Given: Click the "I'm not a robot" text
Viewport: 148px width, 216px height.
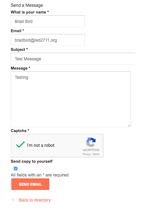Looking at the screenshot, I should (x=41, y=145).
